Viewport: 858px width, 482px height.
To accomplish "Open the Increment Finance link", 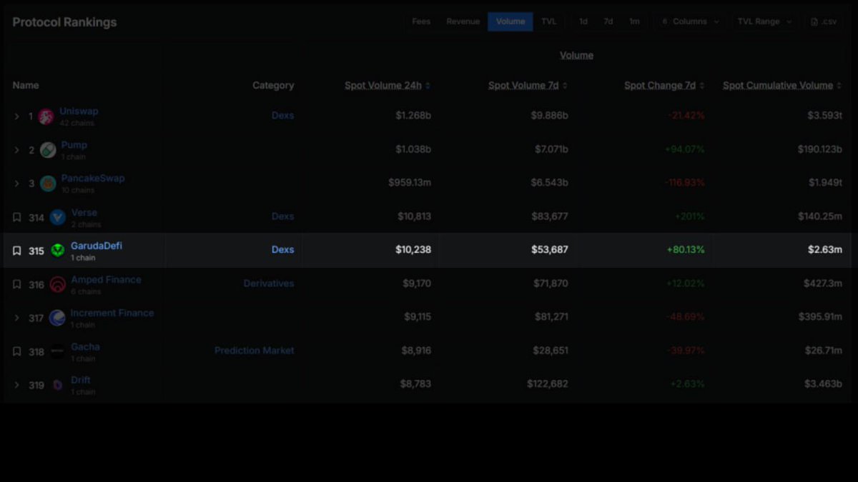I will [x=112, y=313].
